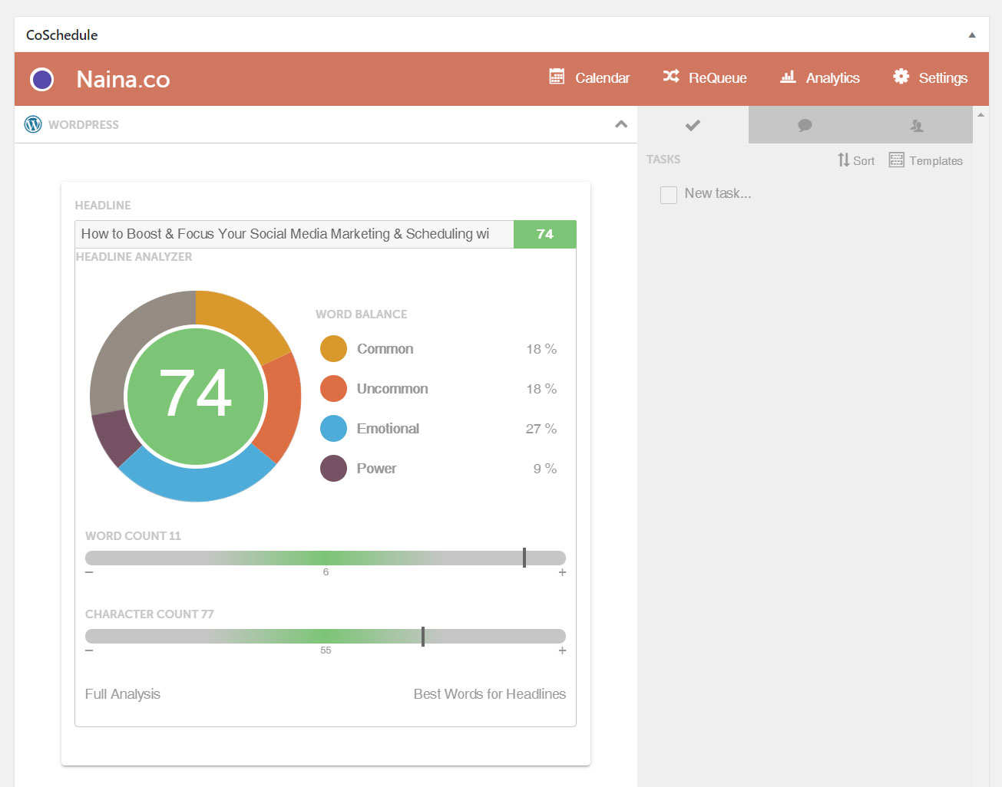Click the Emotional blue swatch
Viewport: 1002px width, 787px height.
point(333,429)
